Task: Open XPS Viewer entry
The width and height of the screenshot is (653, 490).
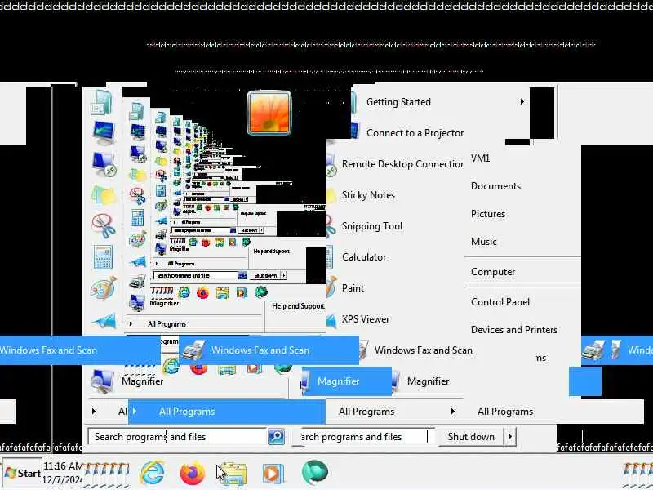Action: 366,319
